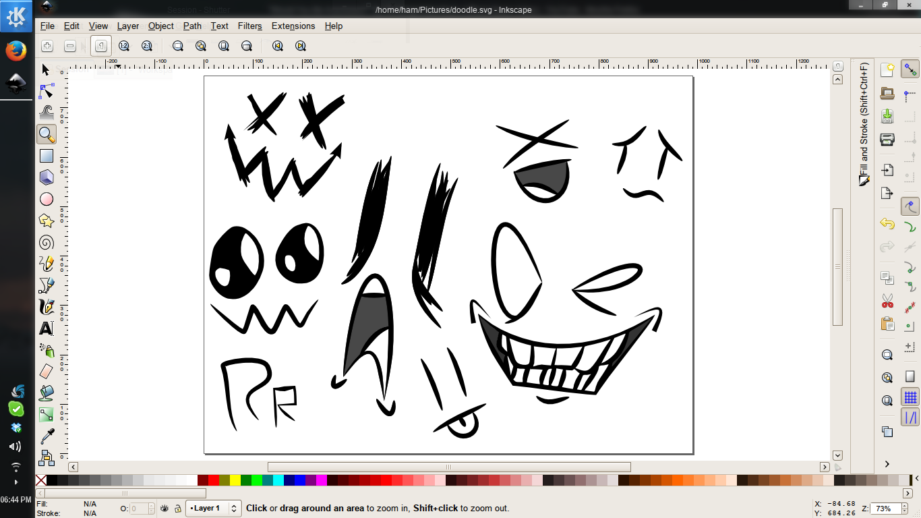Toggle the enable snapping button
Viewport: 921px width, 518px height.
click(910, 69)
